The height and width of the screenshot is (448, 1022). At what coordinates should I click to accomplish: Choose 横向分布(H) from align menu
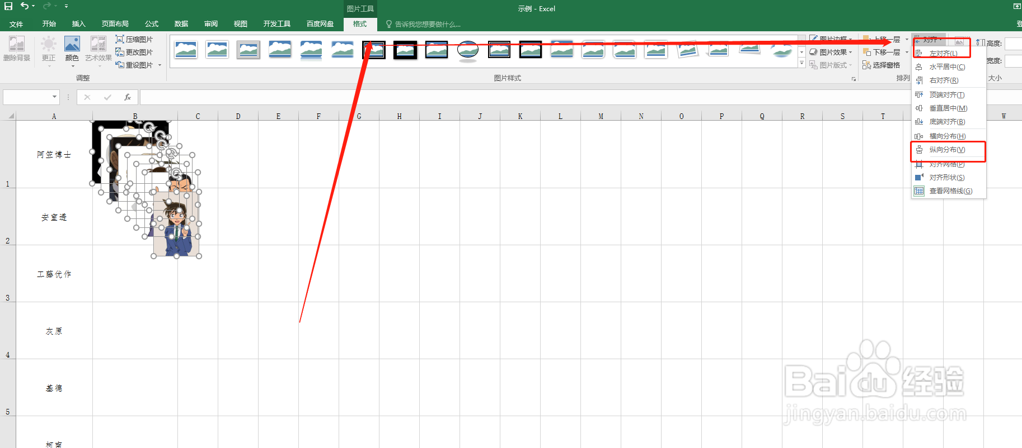(x=949, y=136)
